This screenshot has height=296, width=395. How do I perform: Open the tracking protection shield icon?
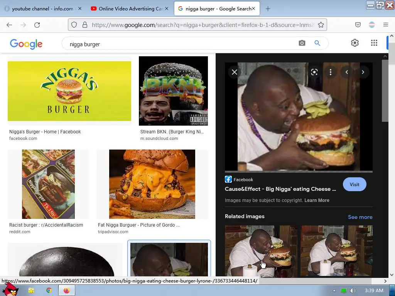coord(74,25)
